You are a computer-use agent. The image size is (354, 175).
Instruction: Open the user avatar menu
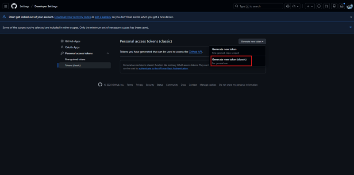(x=350, y=6)
